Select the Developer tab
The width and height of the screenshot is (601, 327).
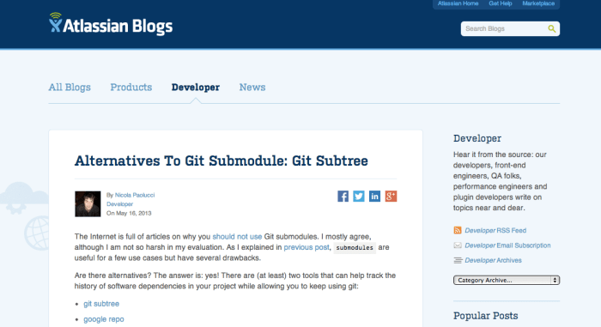click(196, 88)
